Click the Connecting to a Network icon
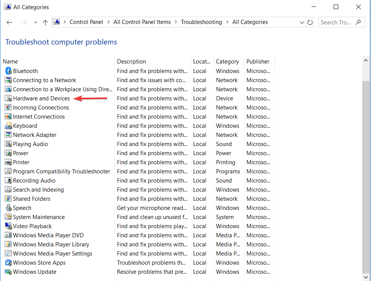The width and height of the screenshot is (371, 281). tap(8, 80)
